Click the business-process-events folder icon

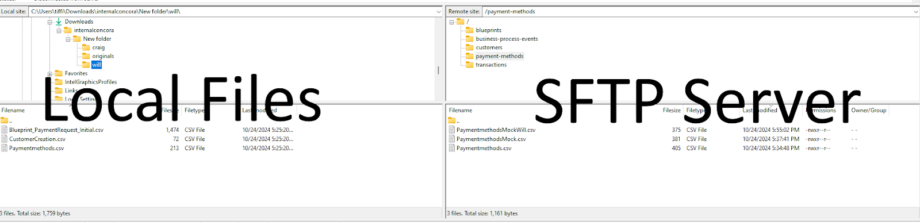click(x=469, y=39)
